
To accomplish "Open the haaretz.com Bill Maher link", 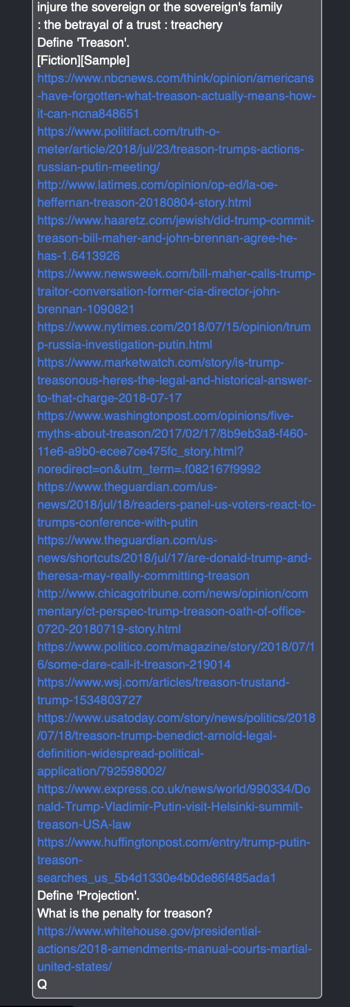I will pos(176,238).
